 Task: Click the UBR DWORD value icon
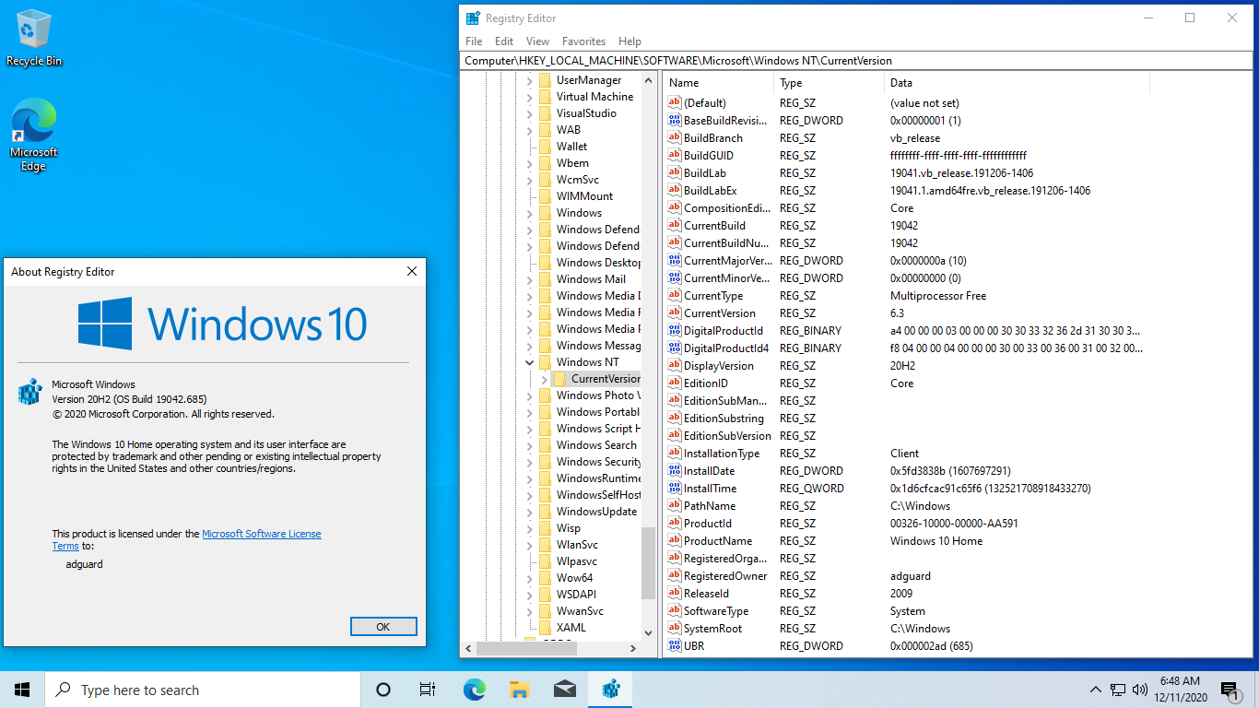[x=675, y=646]
